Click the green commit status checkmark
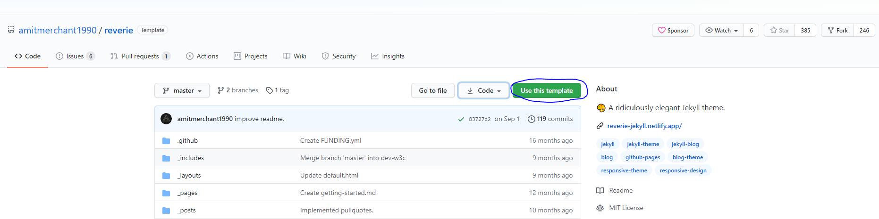Image resolution: width=879 pixels, height=219 pixels. [461, 119]
